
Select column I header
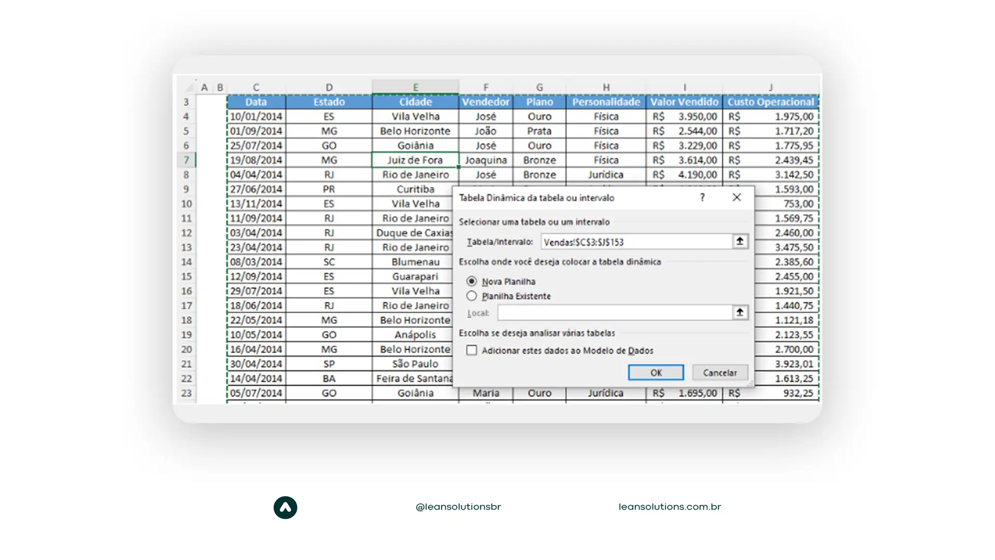(685, 87)
